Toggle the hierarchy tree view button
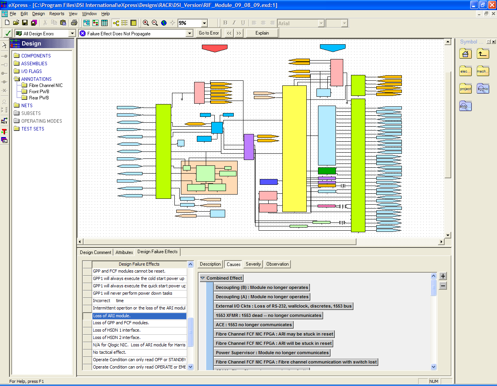The height and width of the screenshot is (386, 497). click(116, 23)
